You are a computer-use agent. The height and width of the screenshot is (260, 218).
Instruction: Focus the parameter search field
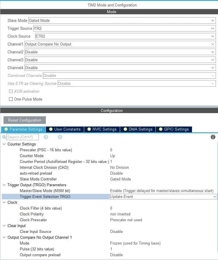23,137
